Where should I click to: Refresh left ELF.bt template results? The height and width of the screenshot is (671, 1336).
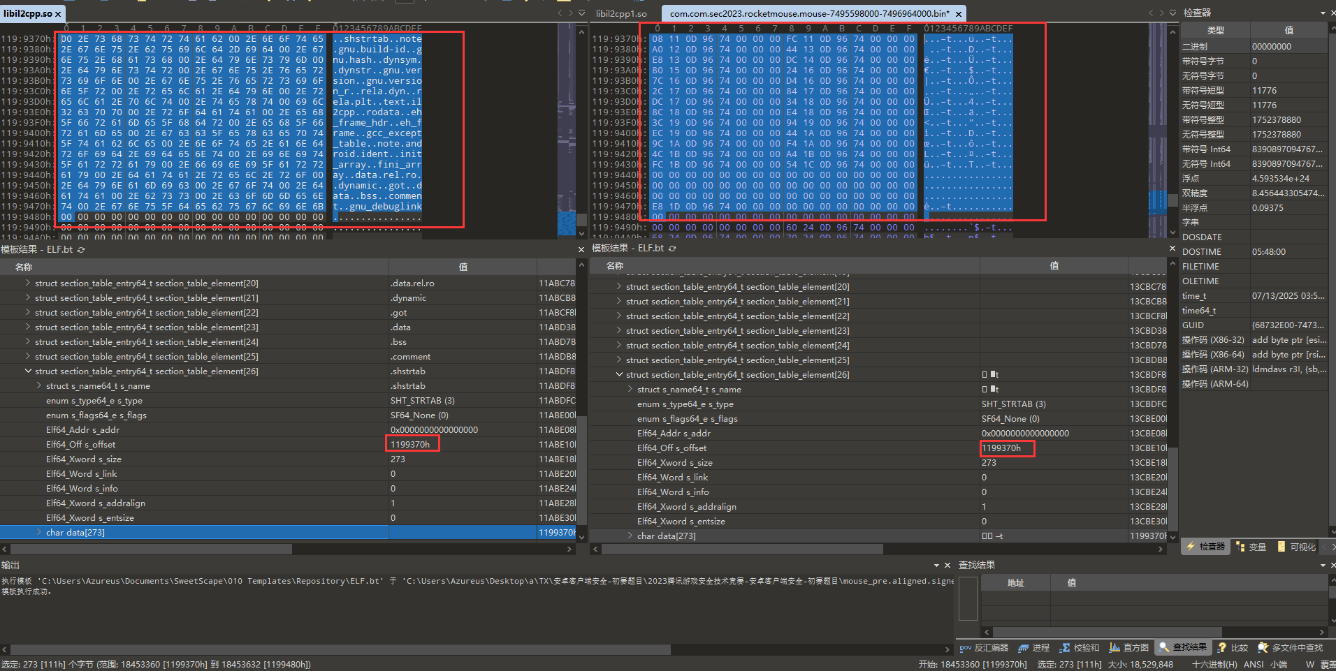tap(81, 250)
